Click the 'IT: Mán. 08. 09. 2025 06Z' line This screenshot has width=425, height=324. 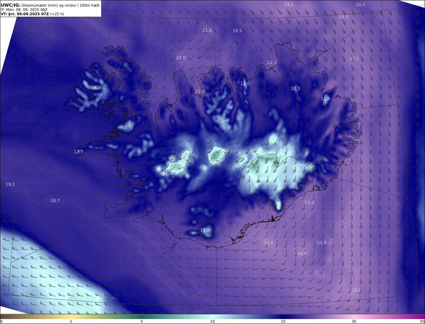[24, 10]
